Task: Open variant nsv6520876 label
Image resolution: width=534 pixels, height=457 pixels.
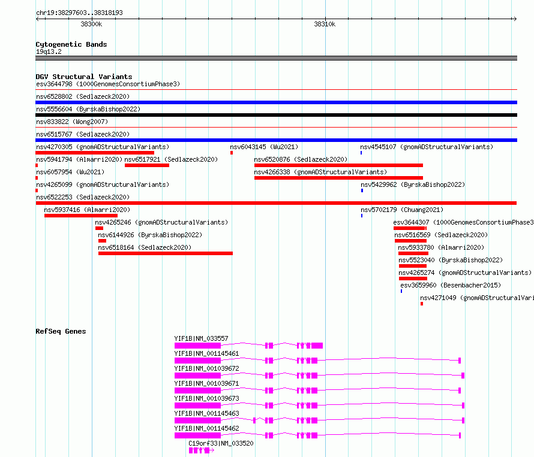Action: click(x=301, y=159)
